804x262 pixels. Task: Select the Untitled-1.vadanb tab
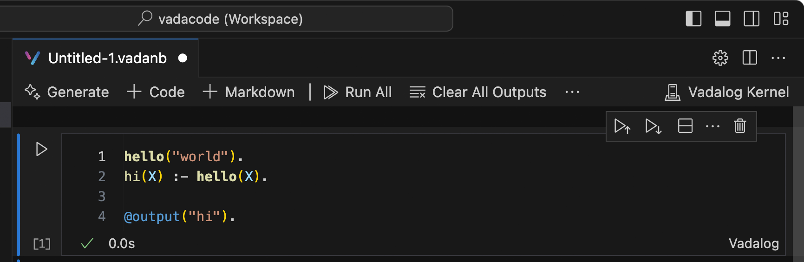point(106,58)
